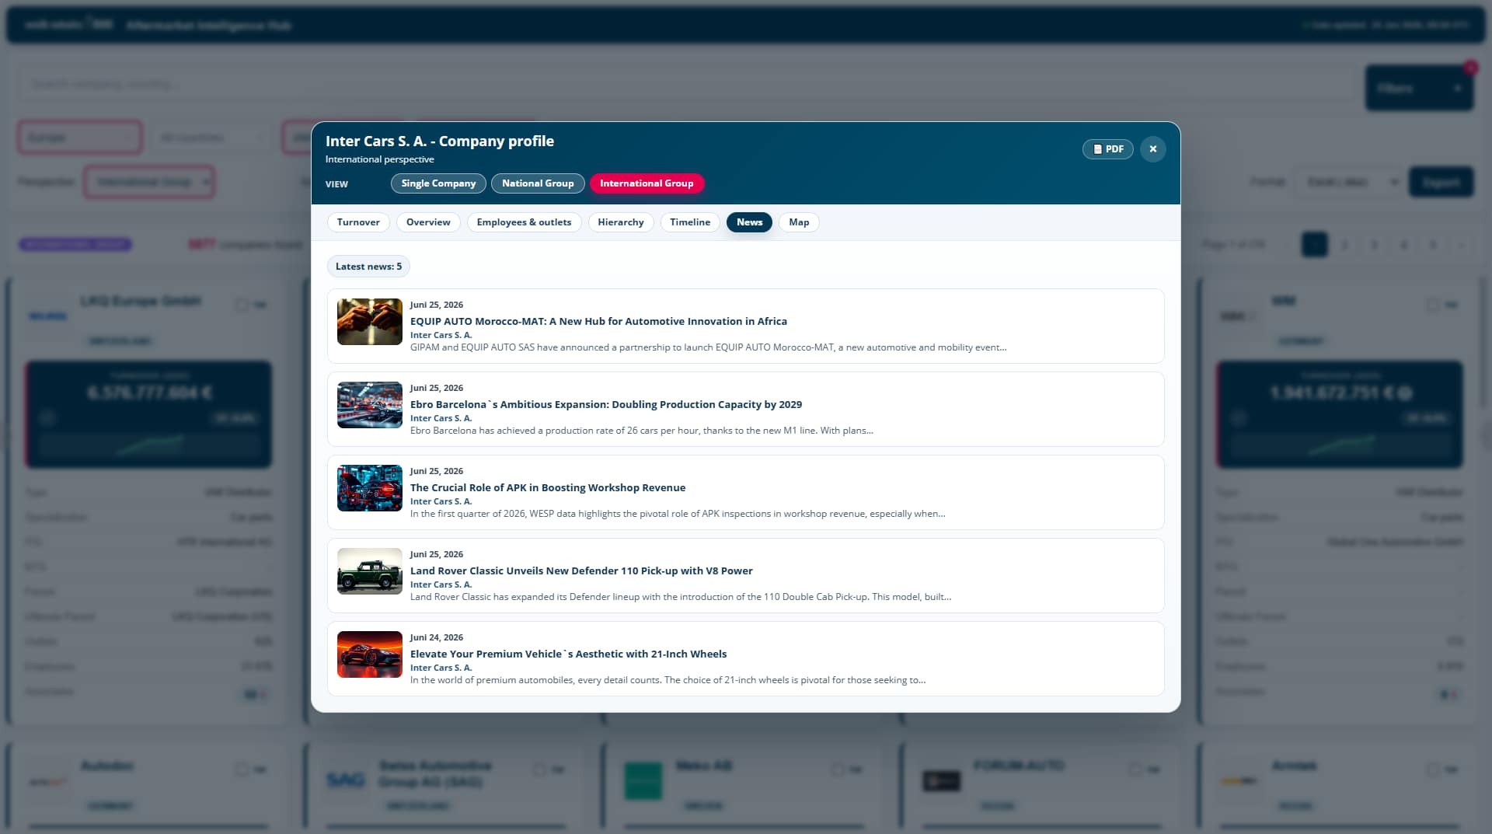The image size is (1492, 834).
Task: Tick the LKQ Europe GmbH card checkbox
Action: tap(242, 305)
